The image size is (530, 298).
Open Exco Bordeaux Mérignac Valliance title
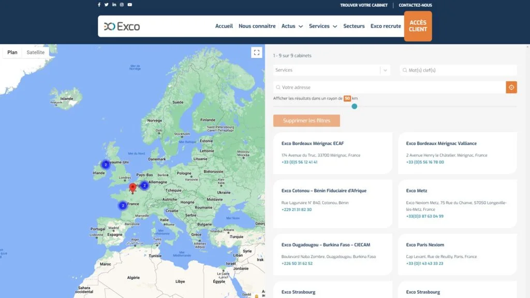[441, 144]
